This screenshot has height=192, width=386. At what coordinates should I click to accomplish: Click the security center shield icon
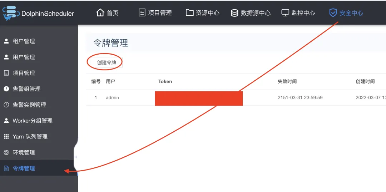point(333,13)
